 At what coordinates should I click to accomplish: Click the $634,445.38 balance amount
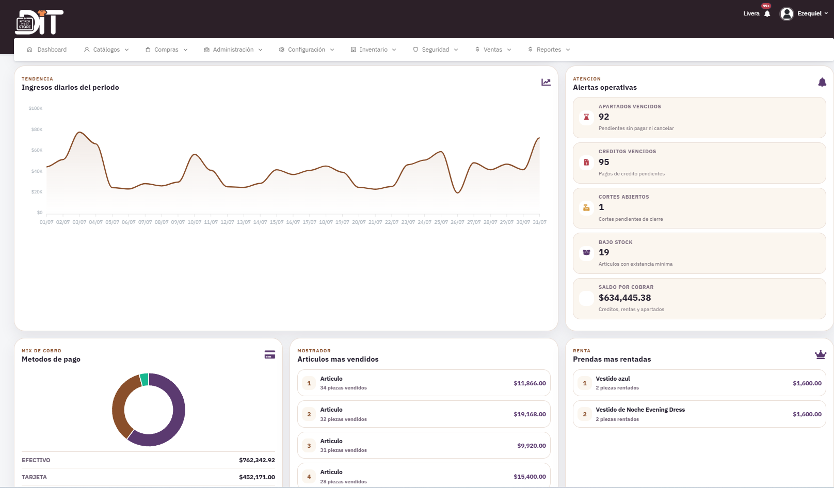click(624, 298)
